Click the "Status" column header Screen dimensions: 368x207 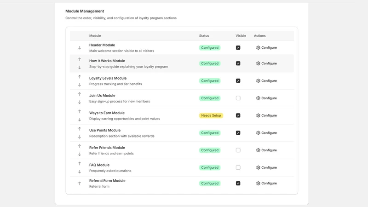pos(204,36)
